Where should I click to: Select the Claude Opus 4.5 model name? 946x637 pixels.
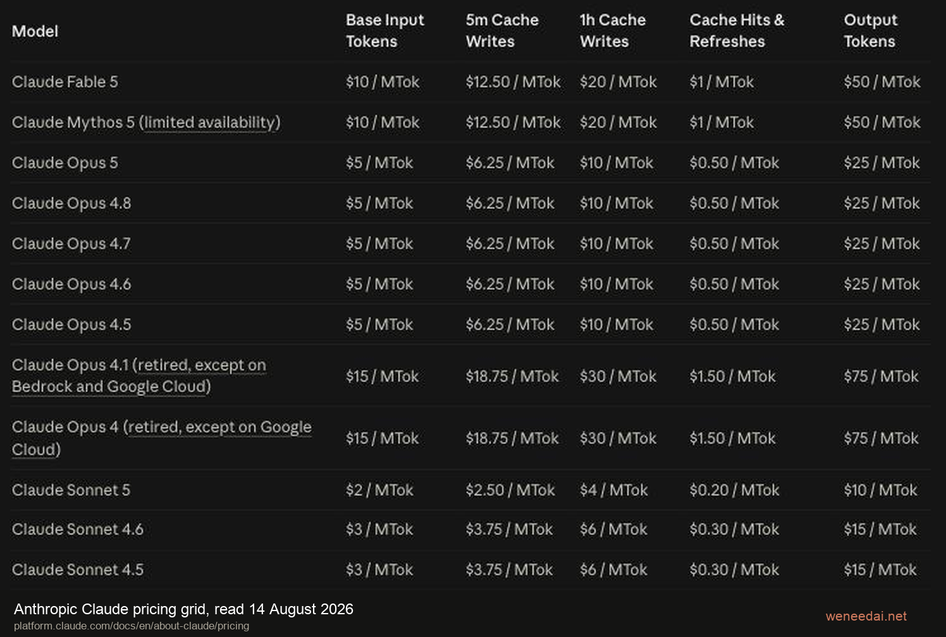(71, 325)
